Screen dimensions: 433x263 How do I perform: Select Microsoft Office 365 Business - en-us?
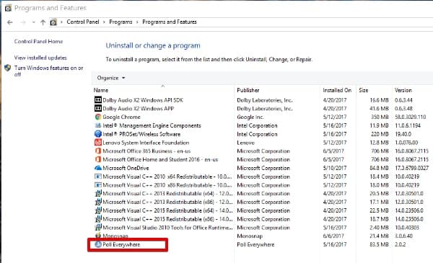pyautogui.click(x=146, y=151)
